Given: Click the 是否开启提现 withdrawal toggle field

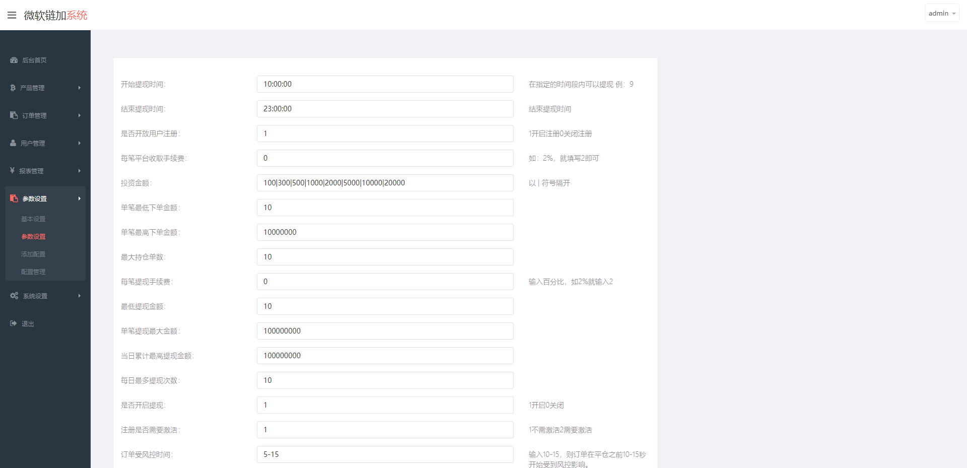Looking at the screenshot, I should tap(385, 405).
